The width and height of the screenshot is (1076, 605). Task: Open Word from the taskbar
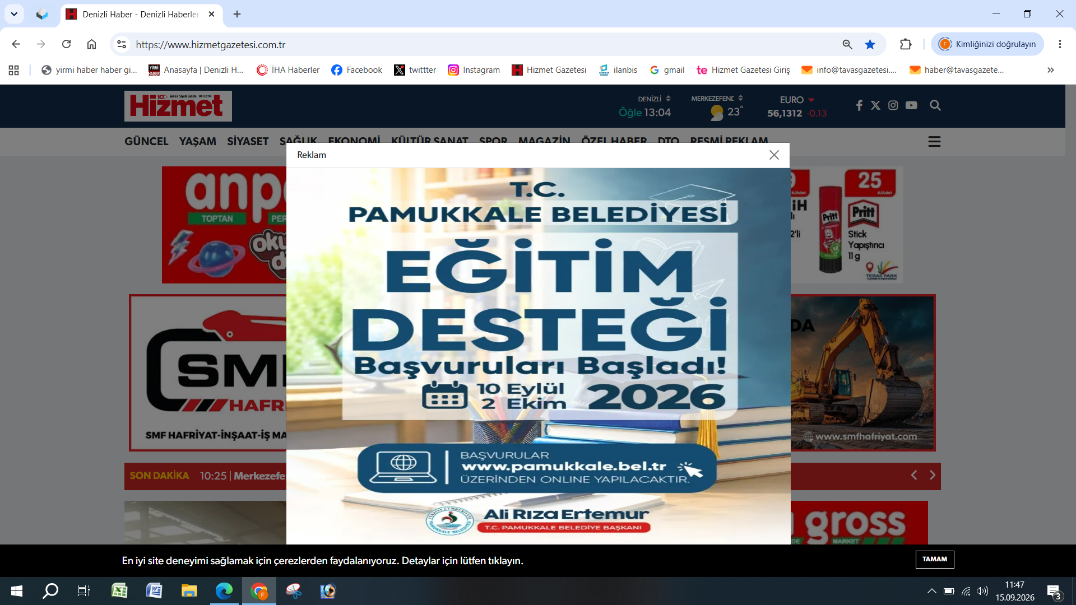(x=154, y=591)
